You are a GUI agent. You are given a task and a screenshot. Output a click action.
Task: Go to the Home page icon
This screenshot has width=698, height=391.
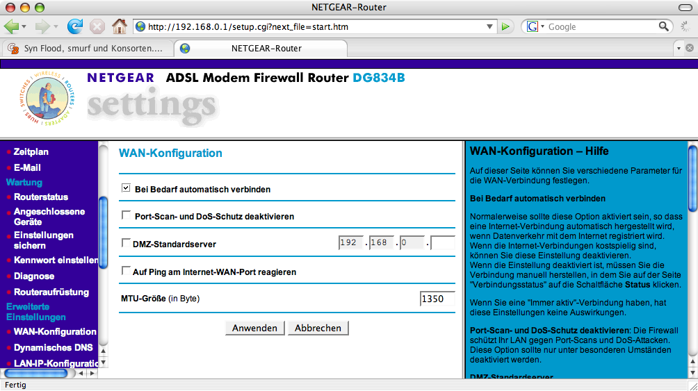(x=119, y=26)
